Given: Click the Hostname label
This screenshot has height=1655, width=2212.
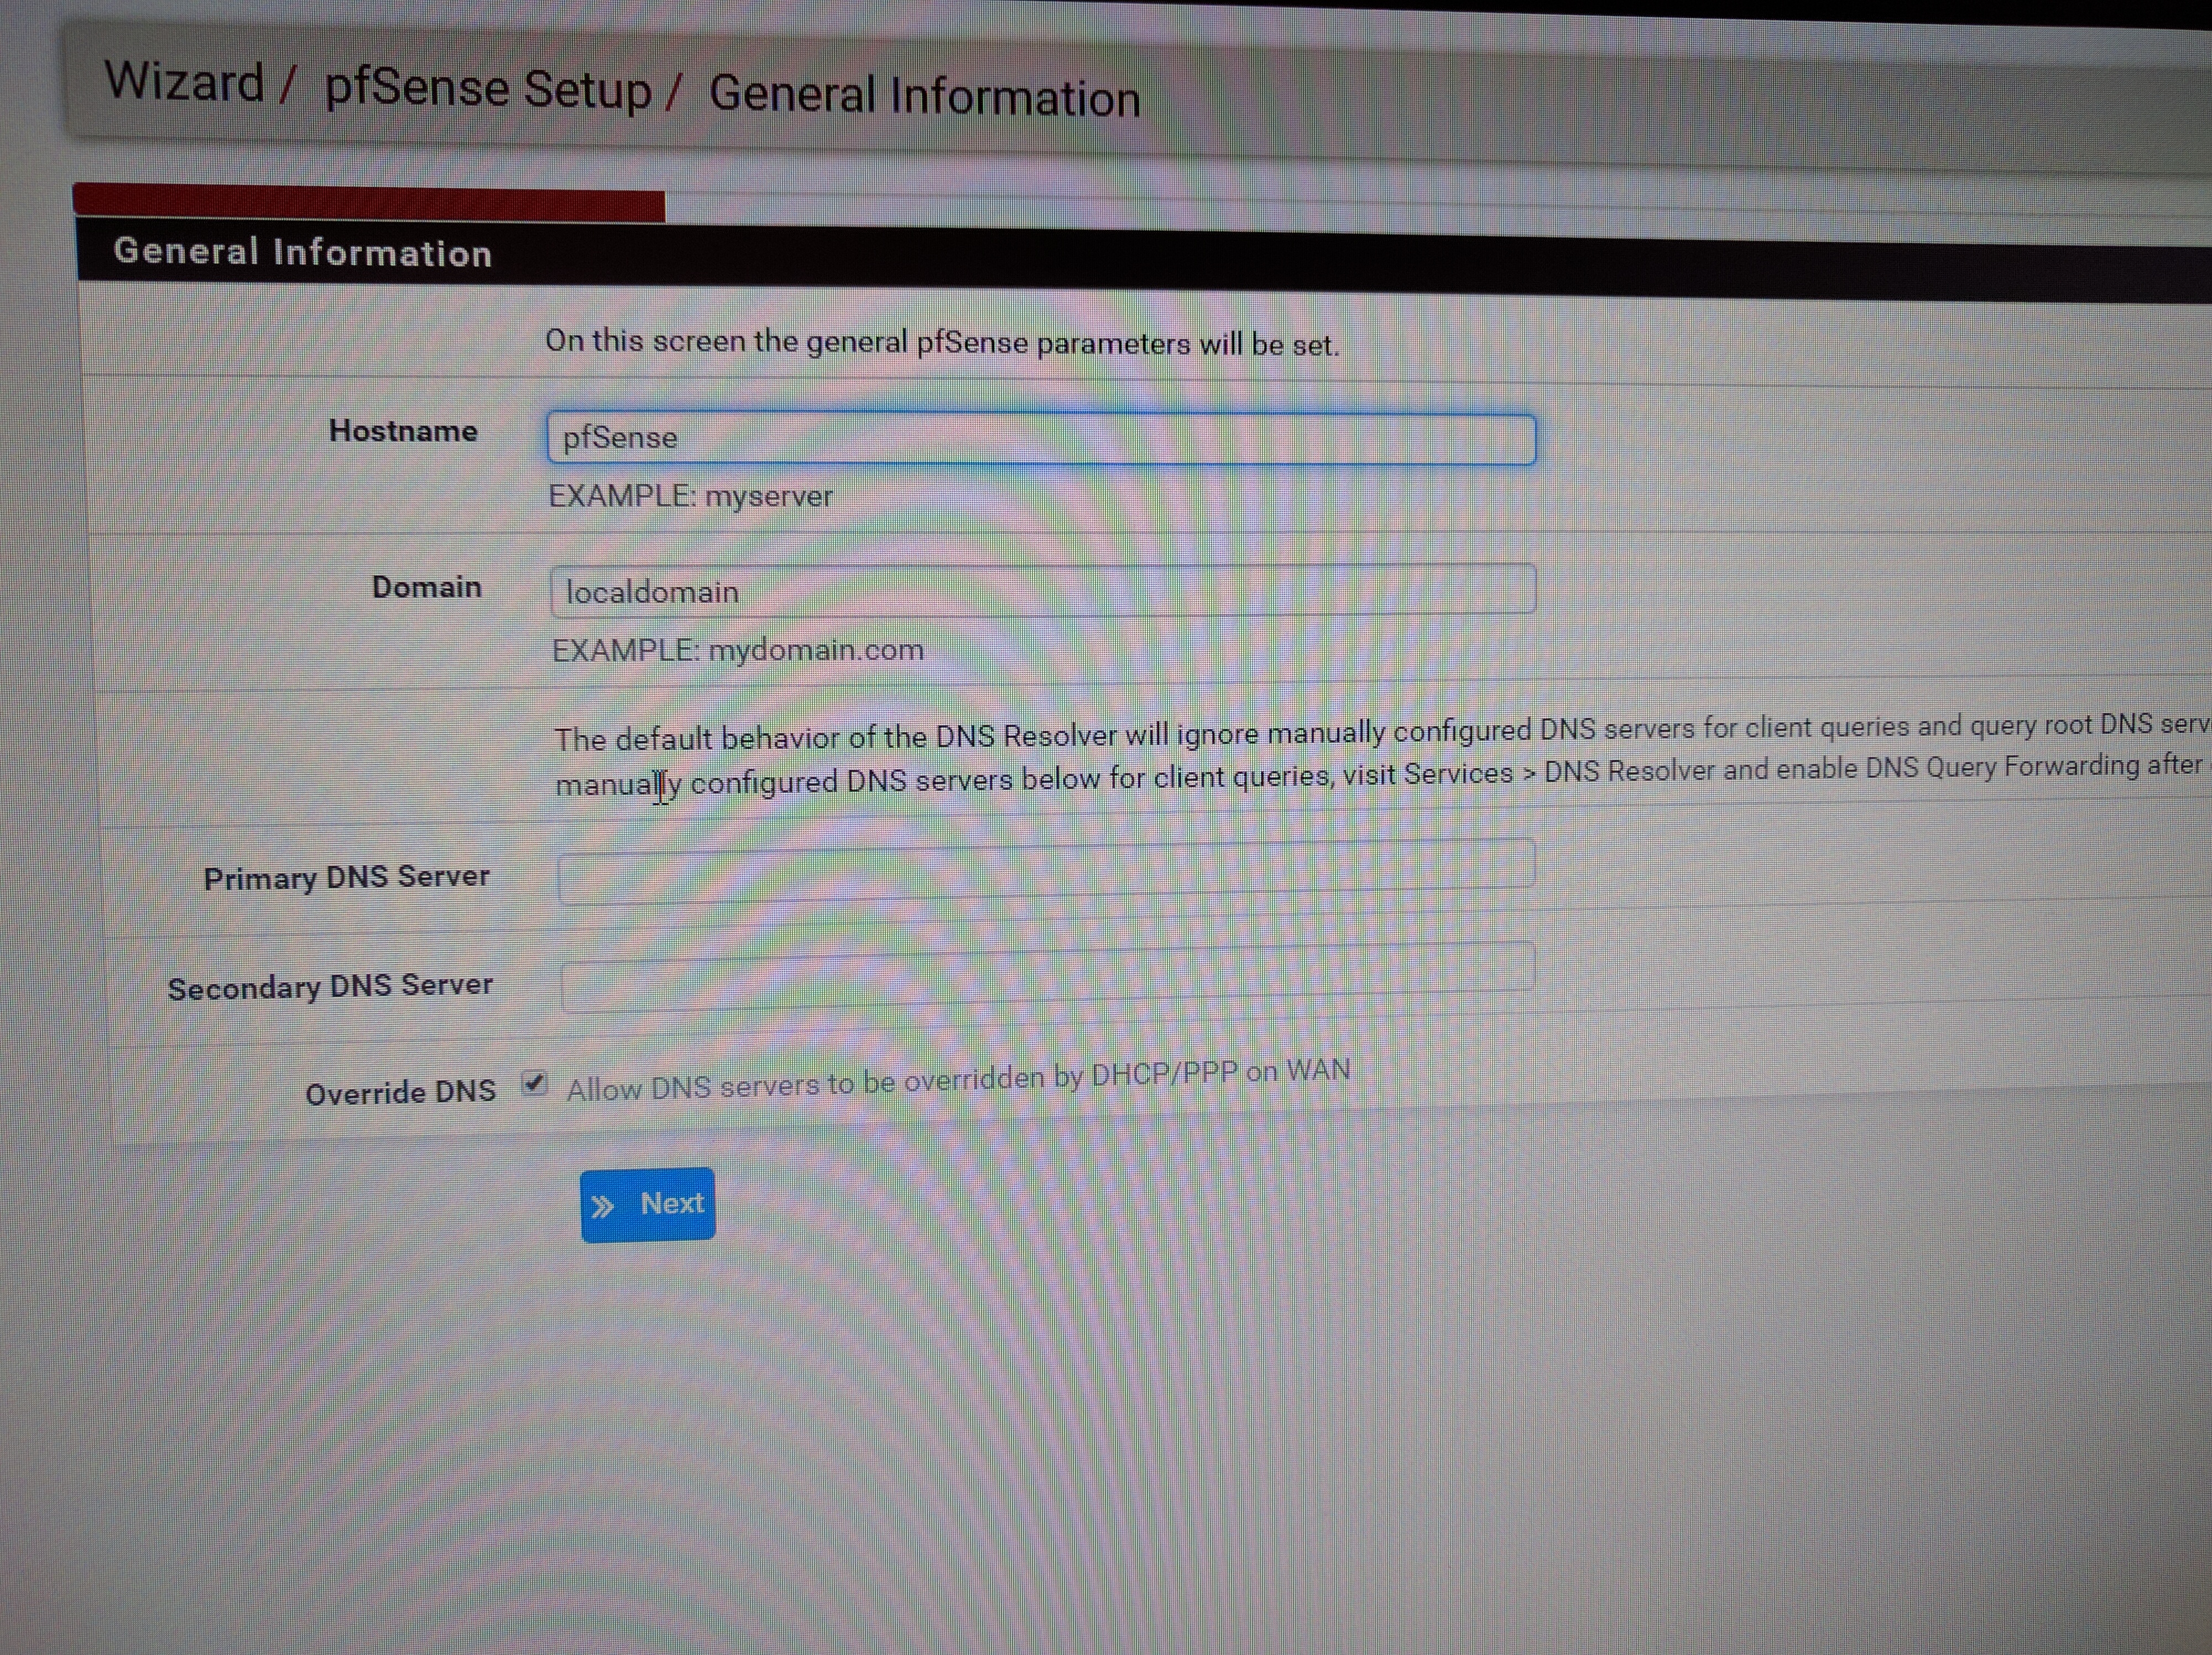Looking at the screenshot, I should [403, 431].
